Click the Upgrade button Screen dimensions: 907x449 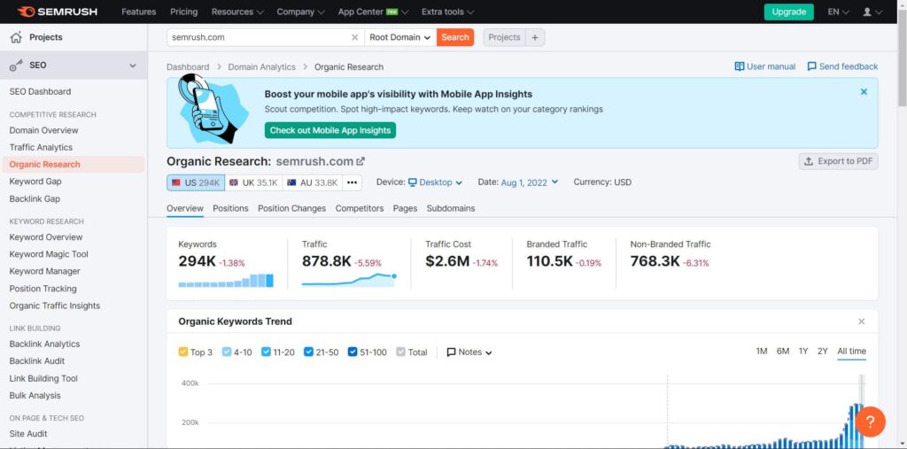tap(788, 12)
